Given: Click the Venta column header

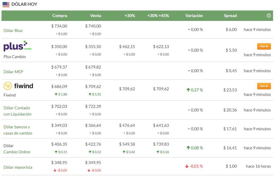Looking at the screenshot, I should 96,16.
